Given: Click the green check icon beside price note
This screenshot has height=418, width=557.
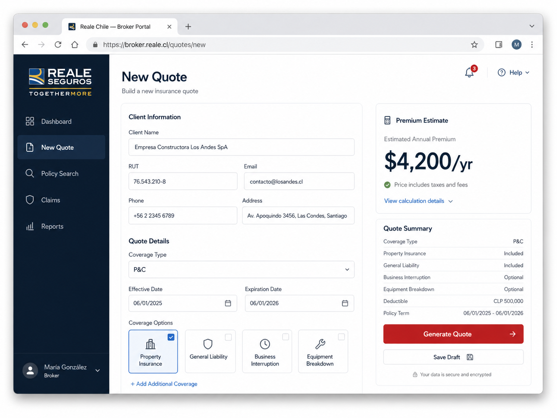Looking at the screenshot, I should tap(387, 185).
